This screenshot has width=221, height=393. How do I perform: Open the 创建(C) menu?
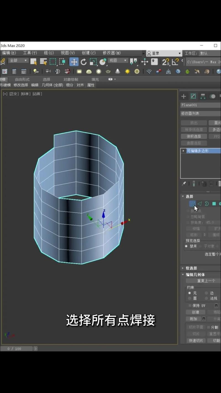point(89,53)
